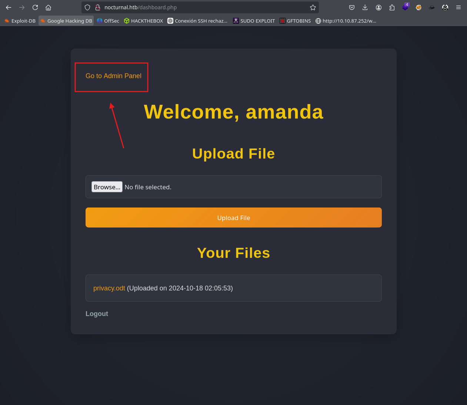Download the privacy.odt file
This screenshot has height=405, width=467.
click(109, 288)
